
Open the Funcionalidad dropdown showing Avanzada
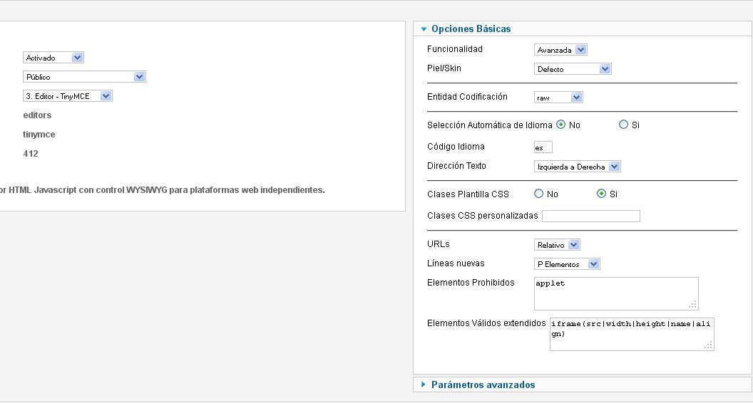[560, 50]
